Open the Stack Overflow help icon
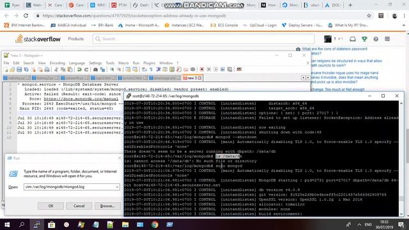Image resolution: width=409 pixels, height=230 pixels. (x=376, y=39)
